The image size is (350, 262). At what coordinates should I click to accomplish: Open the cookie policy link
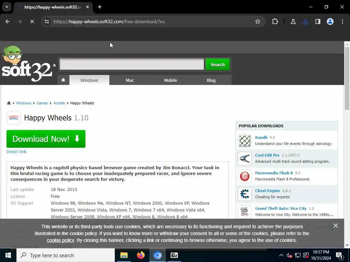click(x=60, y=241)
